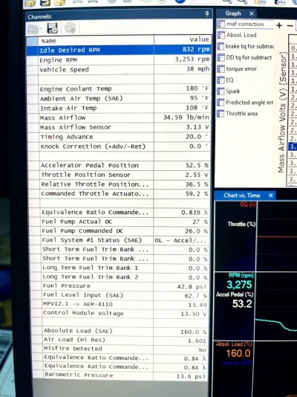Select the Long Term Fuel Trim Bank 1 row

(x=119, y=268)
